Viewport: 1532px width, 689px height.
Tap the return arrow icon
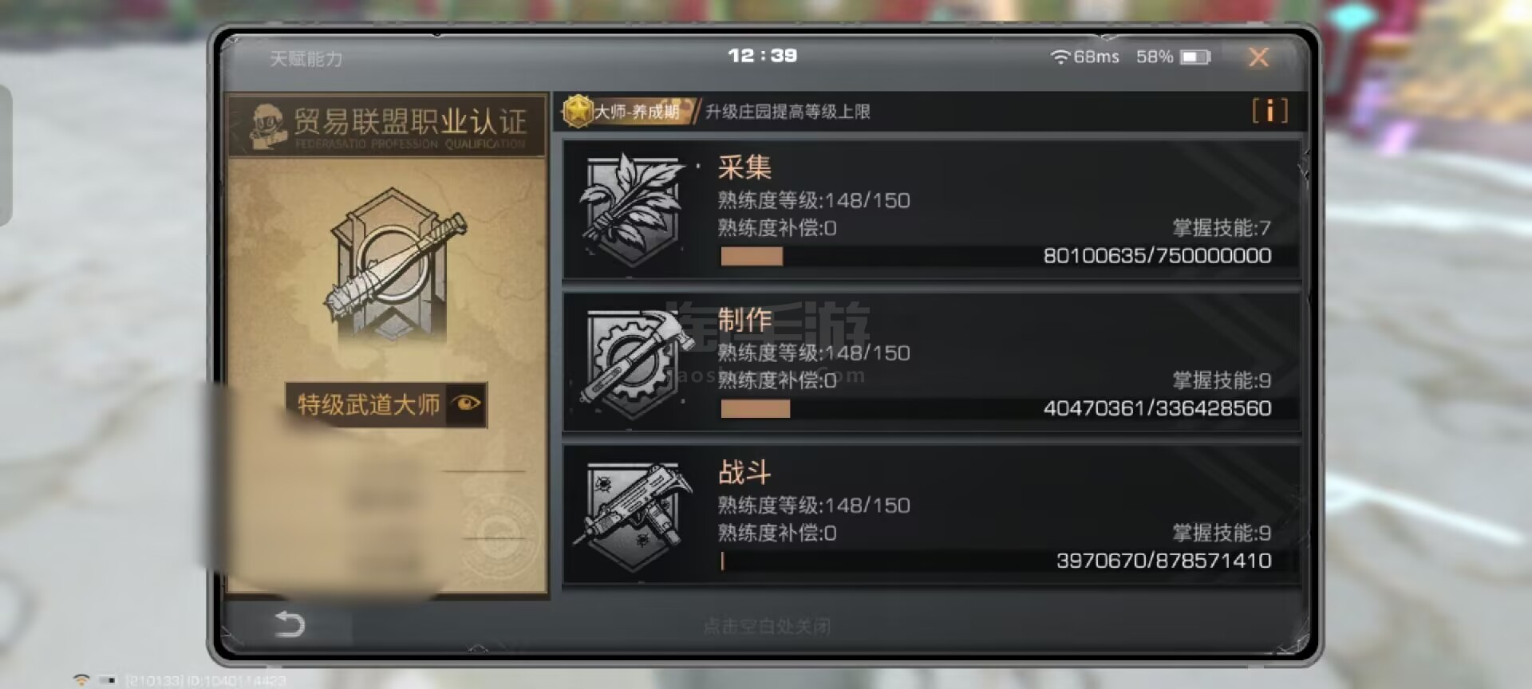coord(290,624)
